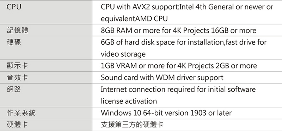Select the 支援第三方的硬體卡 cell text

(x=132, y=125)
